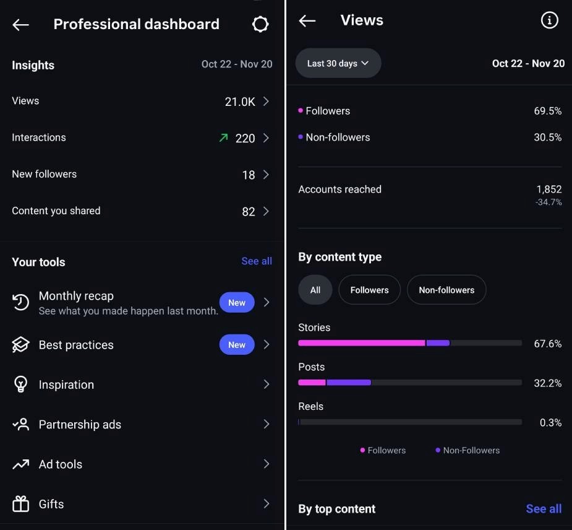Click Oct 22 - Nov 20 on dashboard

click(237, 64)
